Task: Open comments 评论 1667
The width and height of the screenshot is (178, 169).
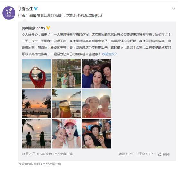Action: click(145, 154)
